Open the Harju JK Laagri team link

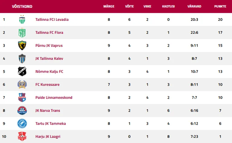48,136
